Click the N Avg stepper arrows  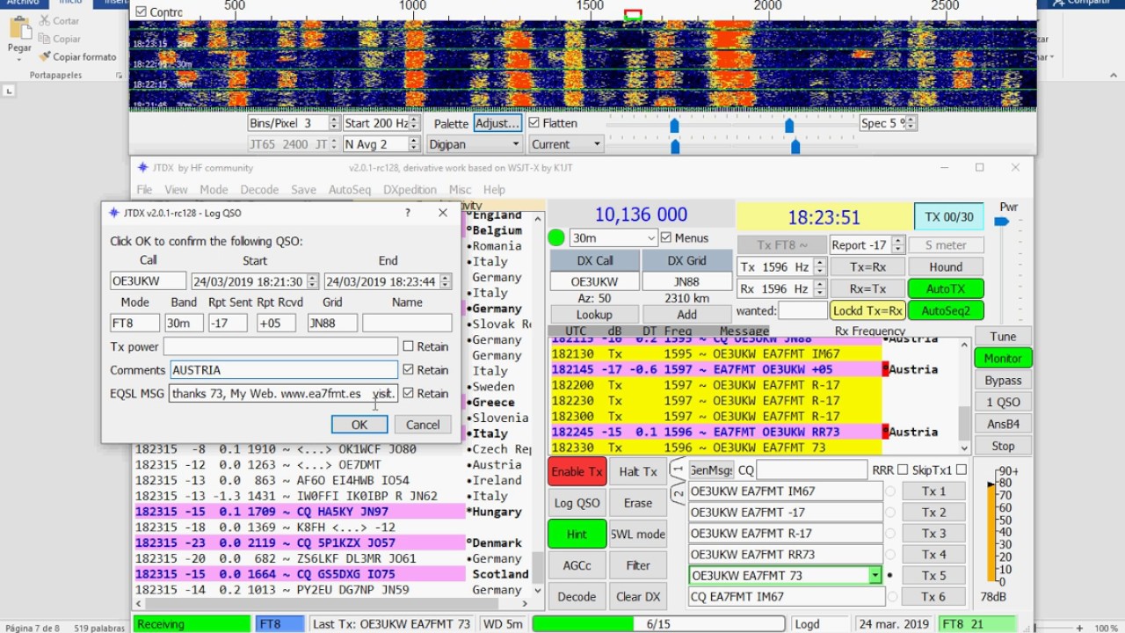coord(415,144)
